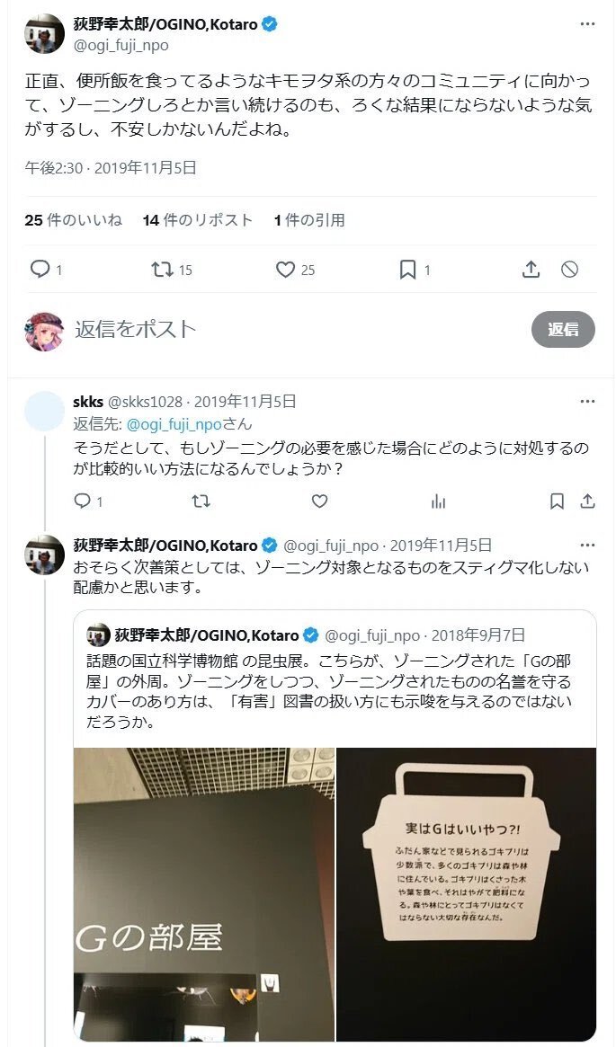Bookmark the main tweet
This screenshot has height=1047, width=616.
(x=407, y=269)
